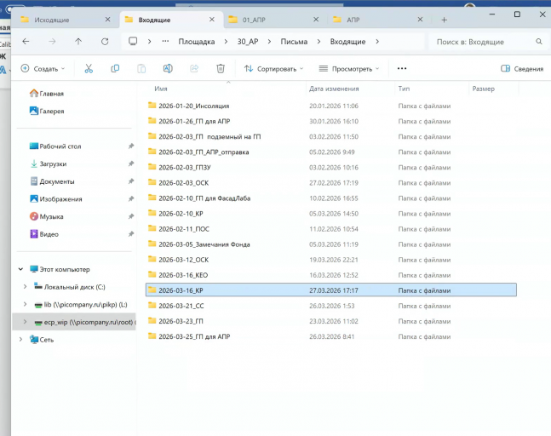The width and height of the screenshot is (551, 436).
Task: Sort by Имя column header
Action: (x=161, y=89)
